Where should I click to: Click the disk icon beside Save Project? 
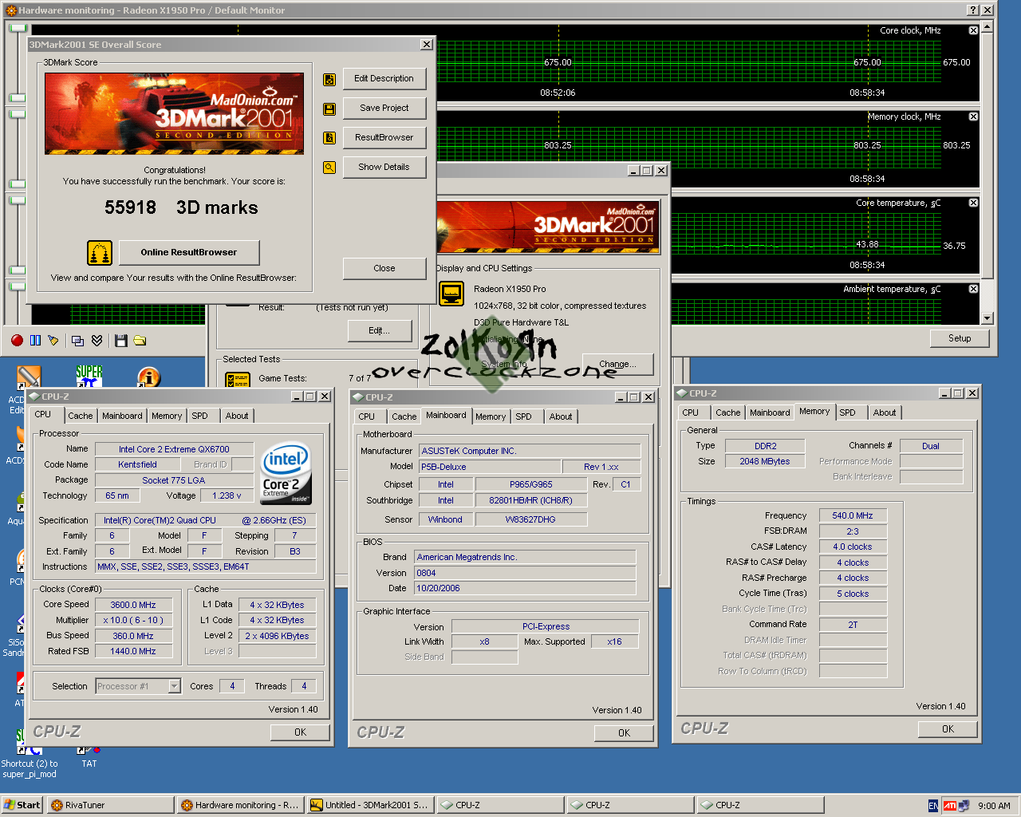(329, 109)
